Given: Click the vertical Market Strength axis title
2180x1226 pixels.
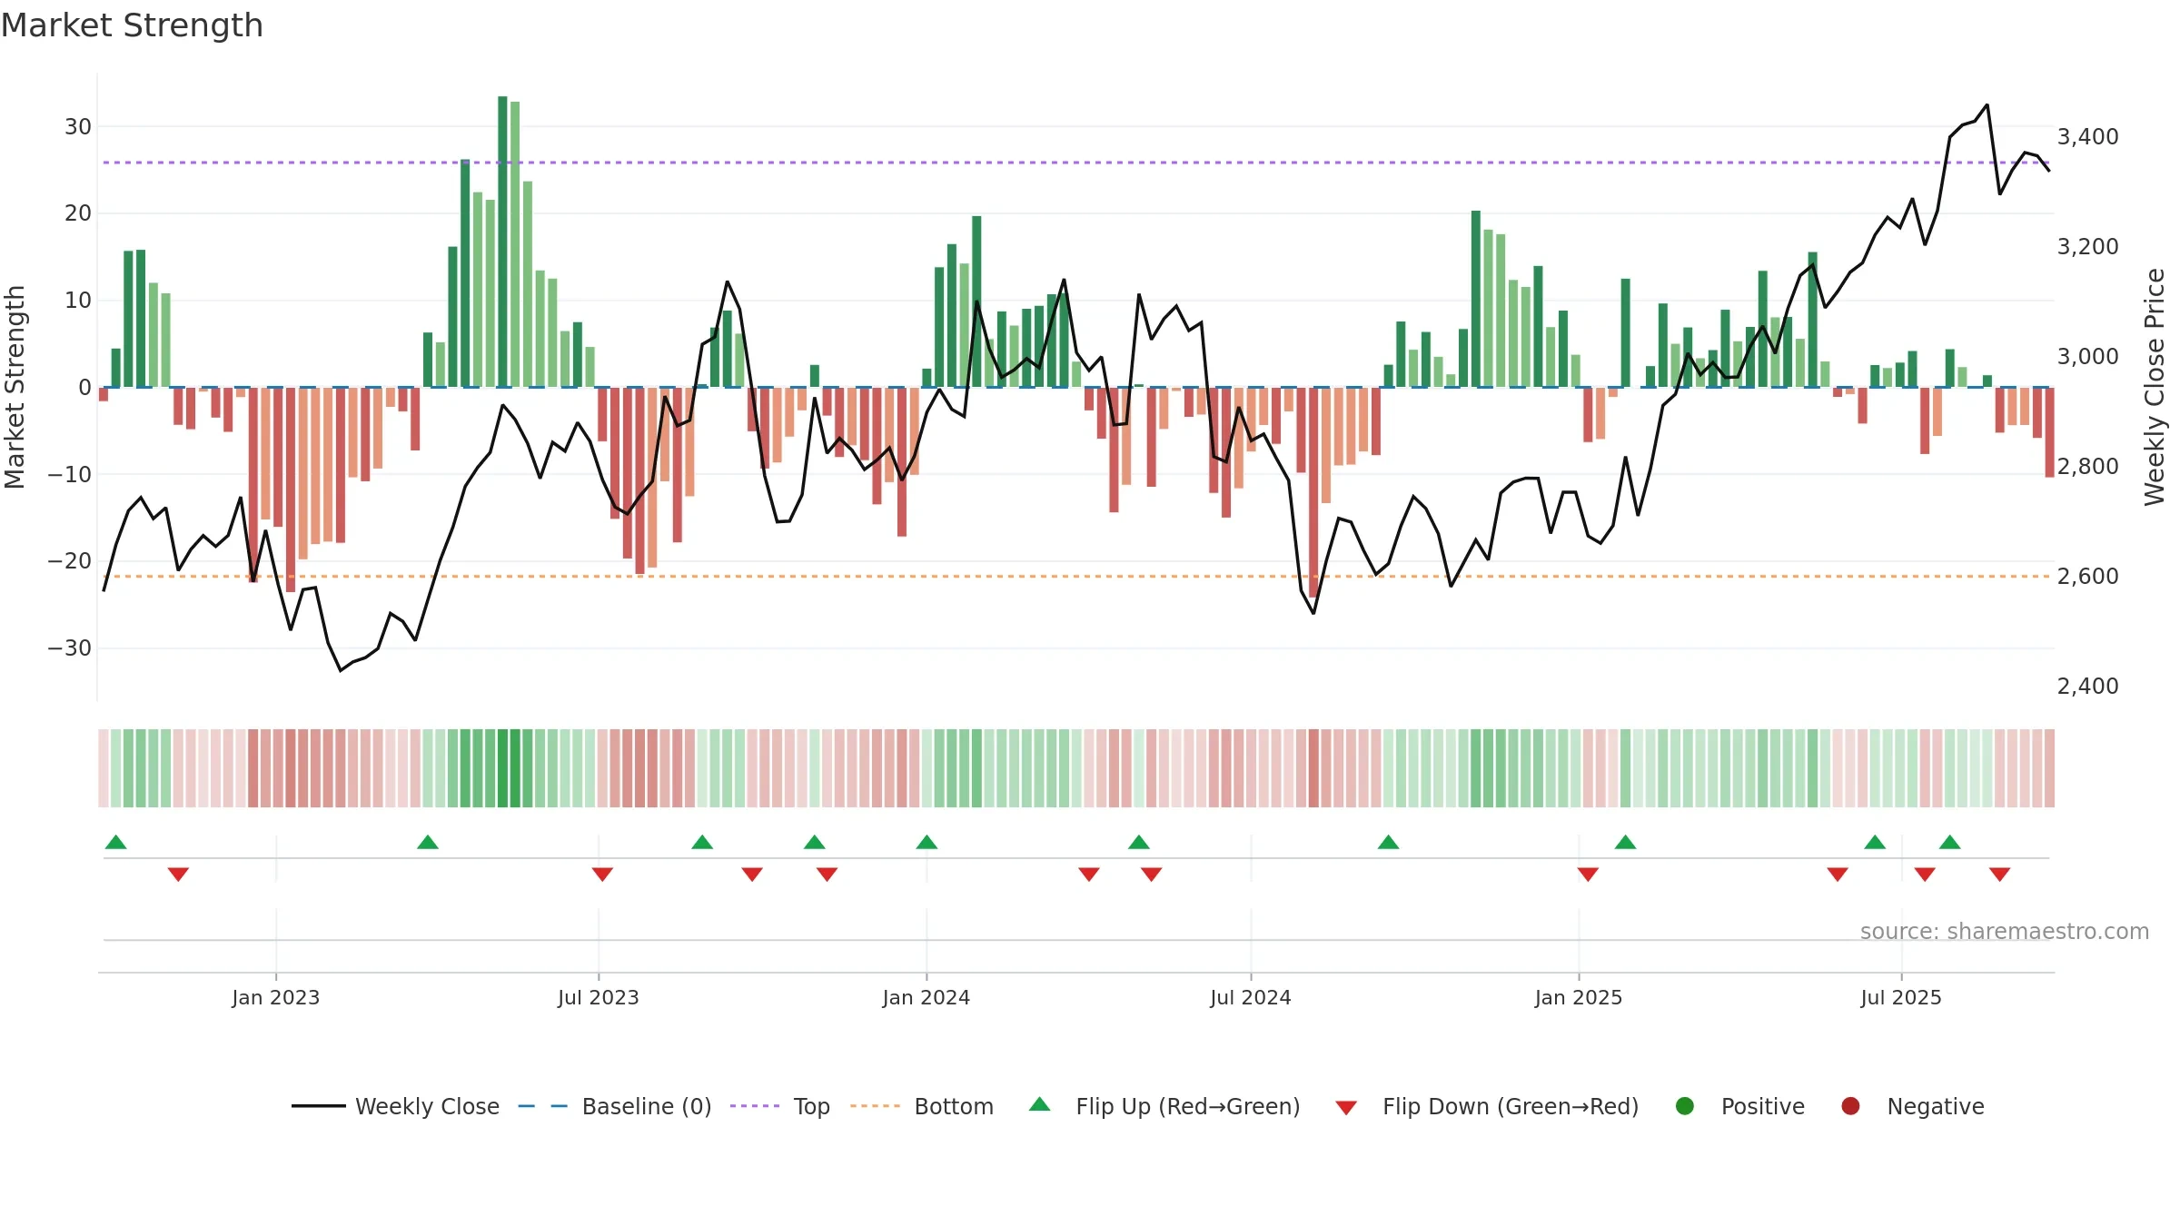Looking at the screenshot, I should 15,387.
